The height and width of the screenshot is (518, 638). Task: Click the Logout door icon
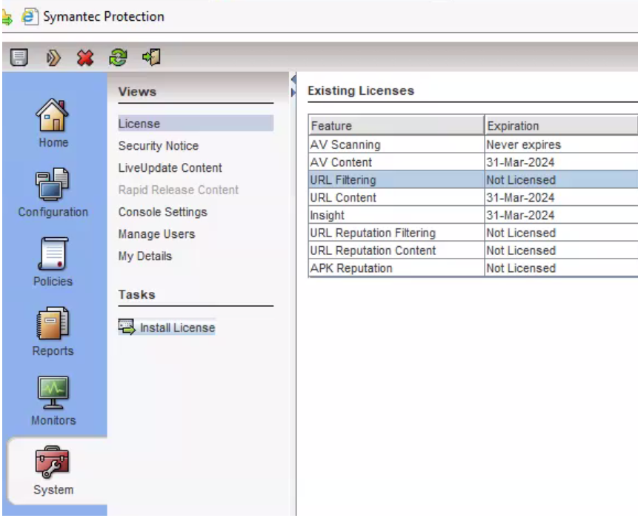tap(152, 58)
